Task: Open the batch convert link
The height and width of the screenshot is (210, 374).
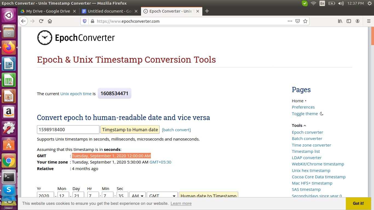Action: coord(176,130)
